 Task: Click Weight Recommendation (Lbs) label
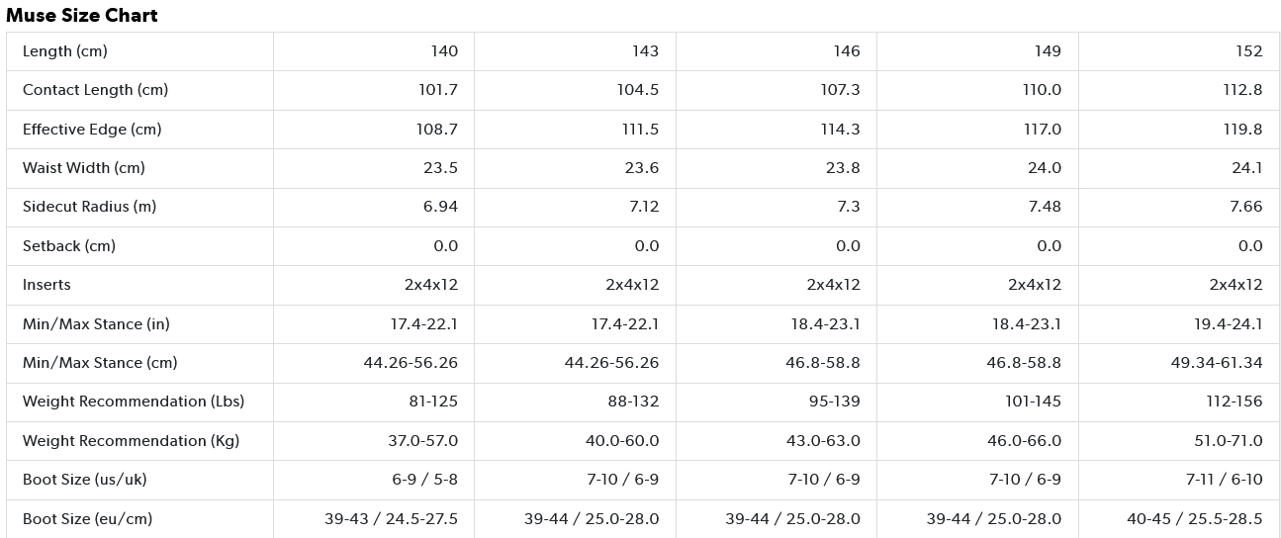pyautogui.click(x=134, y=402)
